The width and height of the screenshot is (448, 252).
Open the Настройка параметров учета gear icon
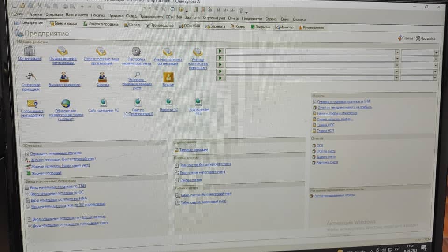136,51
